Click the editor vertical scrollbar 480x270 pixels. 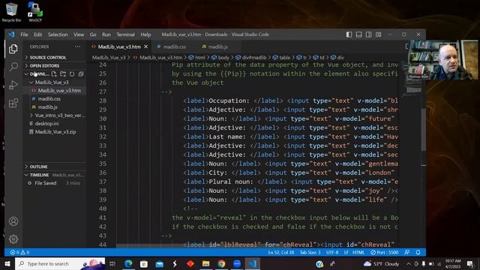423,130
